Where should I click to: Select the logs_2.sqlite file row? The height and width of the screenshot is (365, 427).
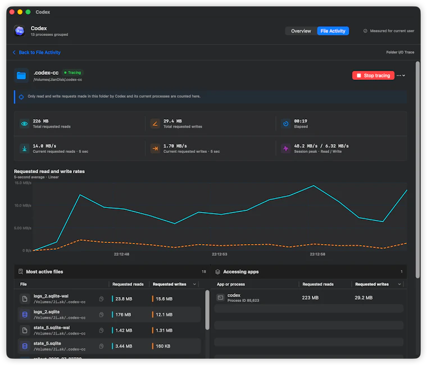(x=109, y=314)
